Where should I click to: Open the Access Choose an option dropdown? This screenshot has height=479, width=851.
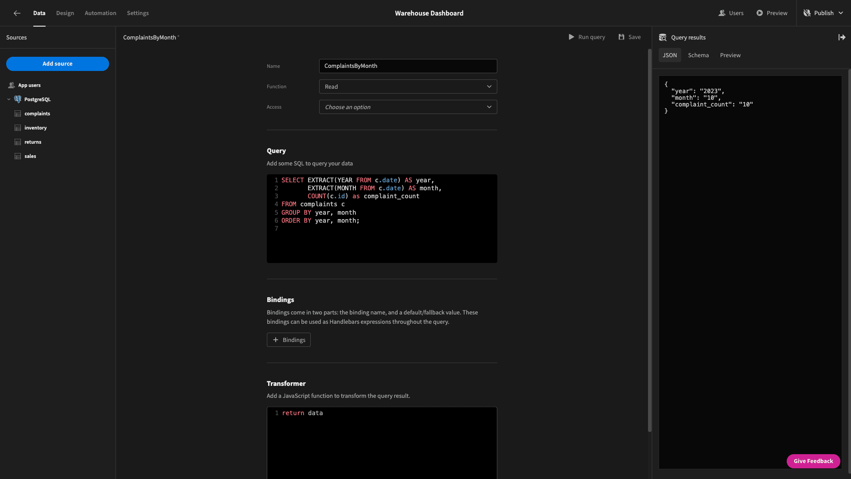408,107
